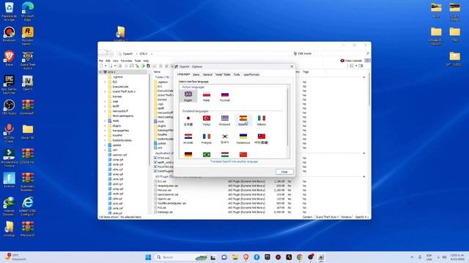Screen dimensions: 469x263
Task: Choose the Italiano flag language
Action: (262, 120)
